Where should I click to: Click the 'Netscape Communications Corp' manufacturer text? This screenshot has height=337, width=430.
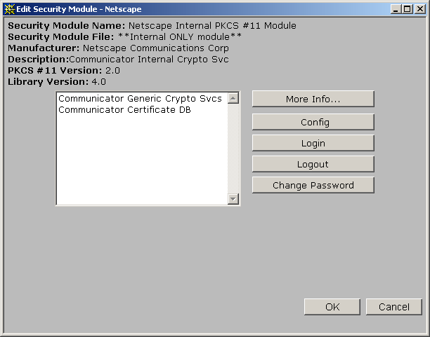click(x=156, y=48)
